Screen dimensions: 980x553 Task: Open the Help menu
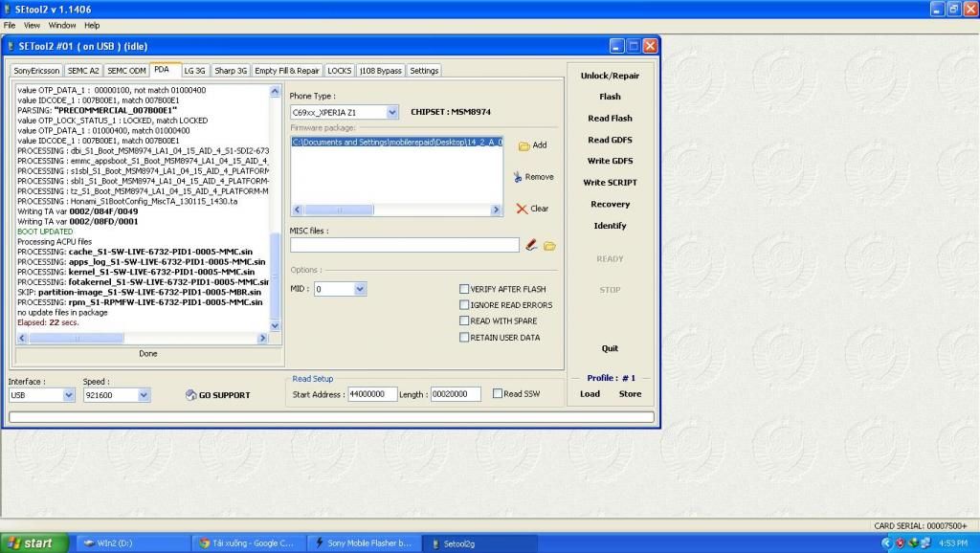point(92,26)
